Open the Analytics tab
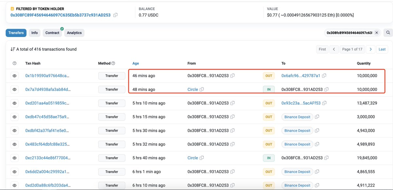This screenshot has width=393, height=190. click(x=74, y=33)
